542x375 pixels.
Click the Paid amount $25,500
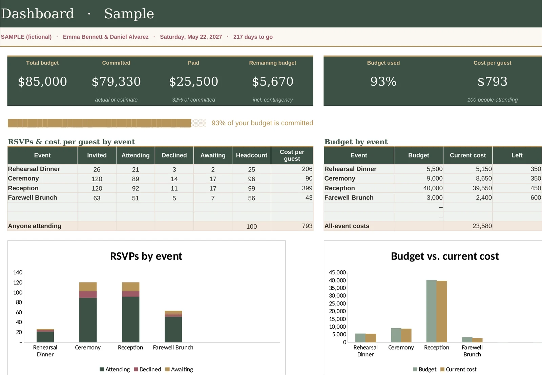tap(193, 81)
